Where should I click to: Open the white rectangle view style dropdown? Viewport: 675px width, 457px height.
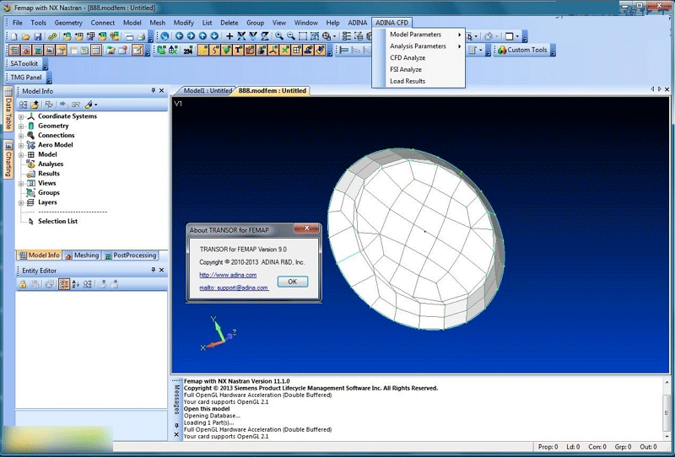click(x=517, y=36)
